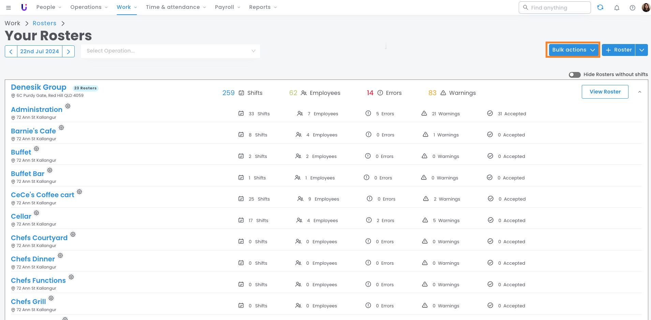
Task: Click the user profile avatar
Action: [646, 8]
